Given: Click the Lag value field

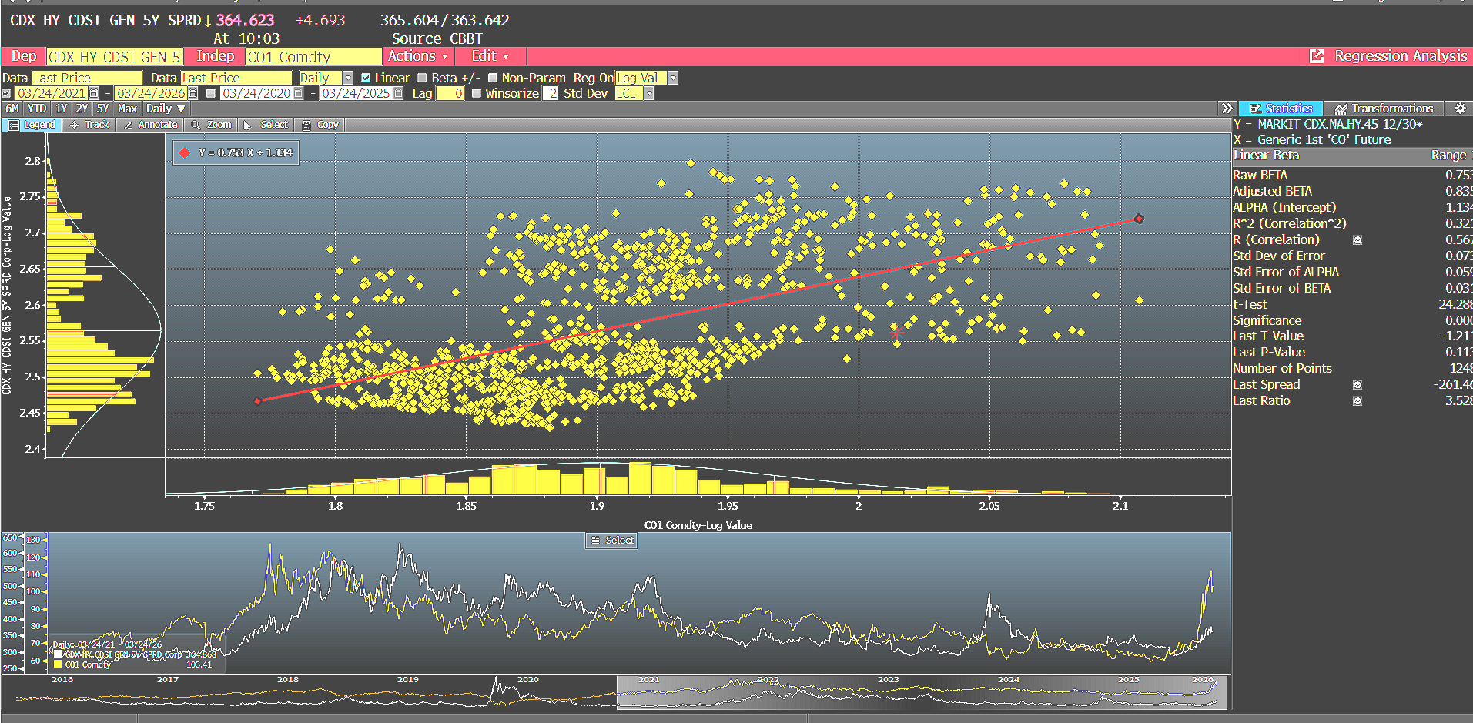Looking at the screenshot, I should point(450,93).
